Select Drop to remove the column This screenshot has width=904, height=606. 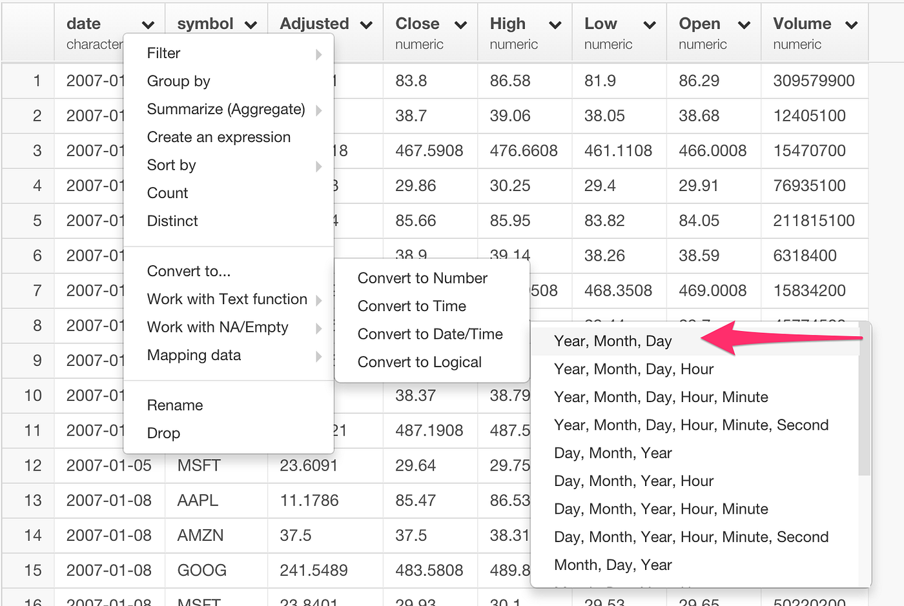pos(163,433)
